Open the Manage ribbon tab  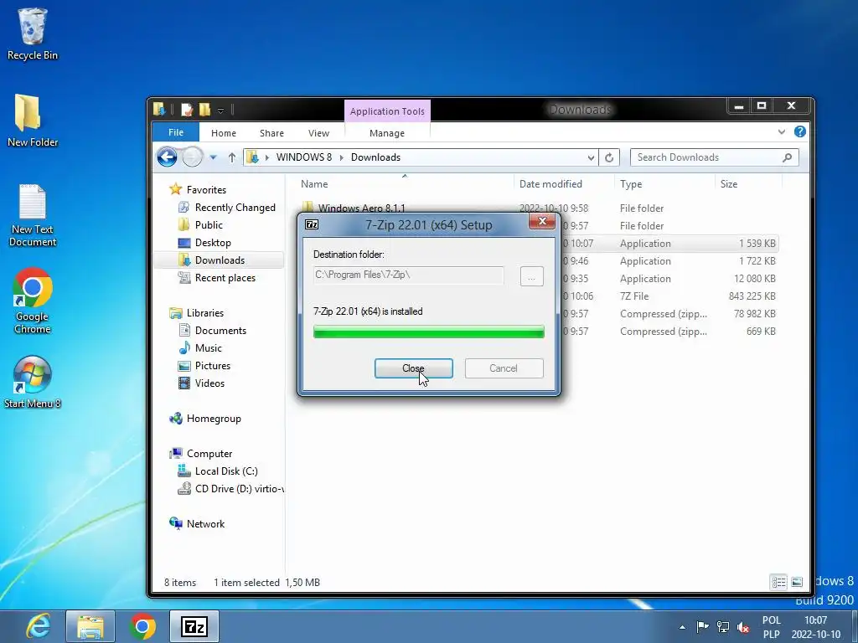click(x=387, y=133)
